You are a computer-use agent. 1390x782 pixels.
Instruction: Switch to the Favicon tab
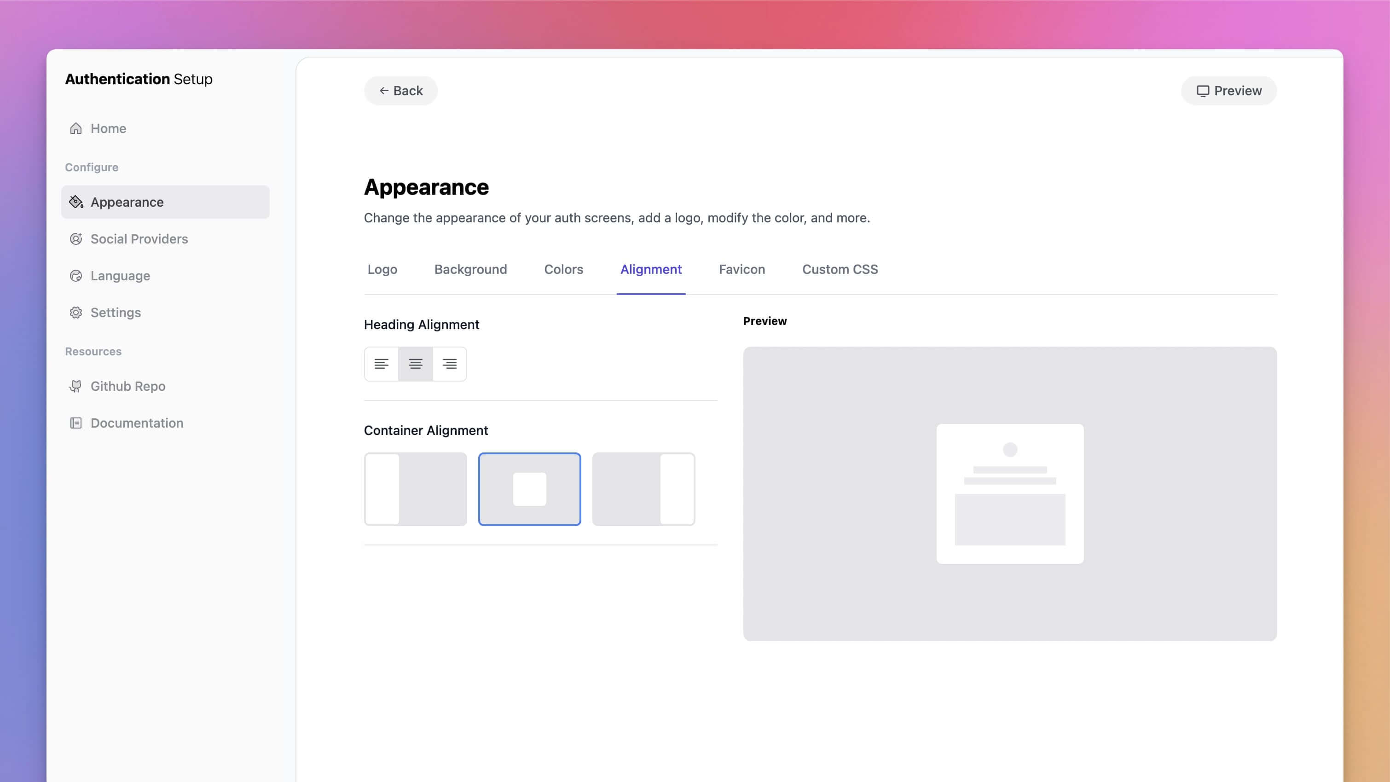[x=741, y=269]
